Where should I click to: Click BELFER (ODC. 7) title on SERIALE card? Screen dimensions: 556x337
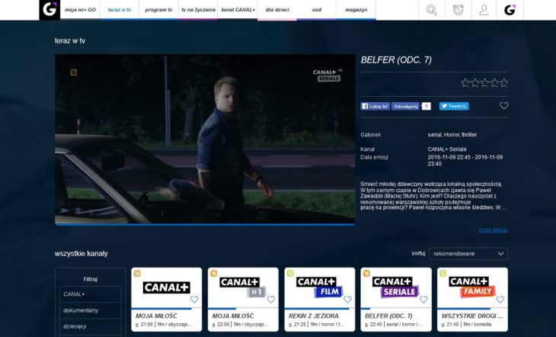click(x=388, y=316)
